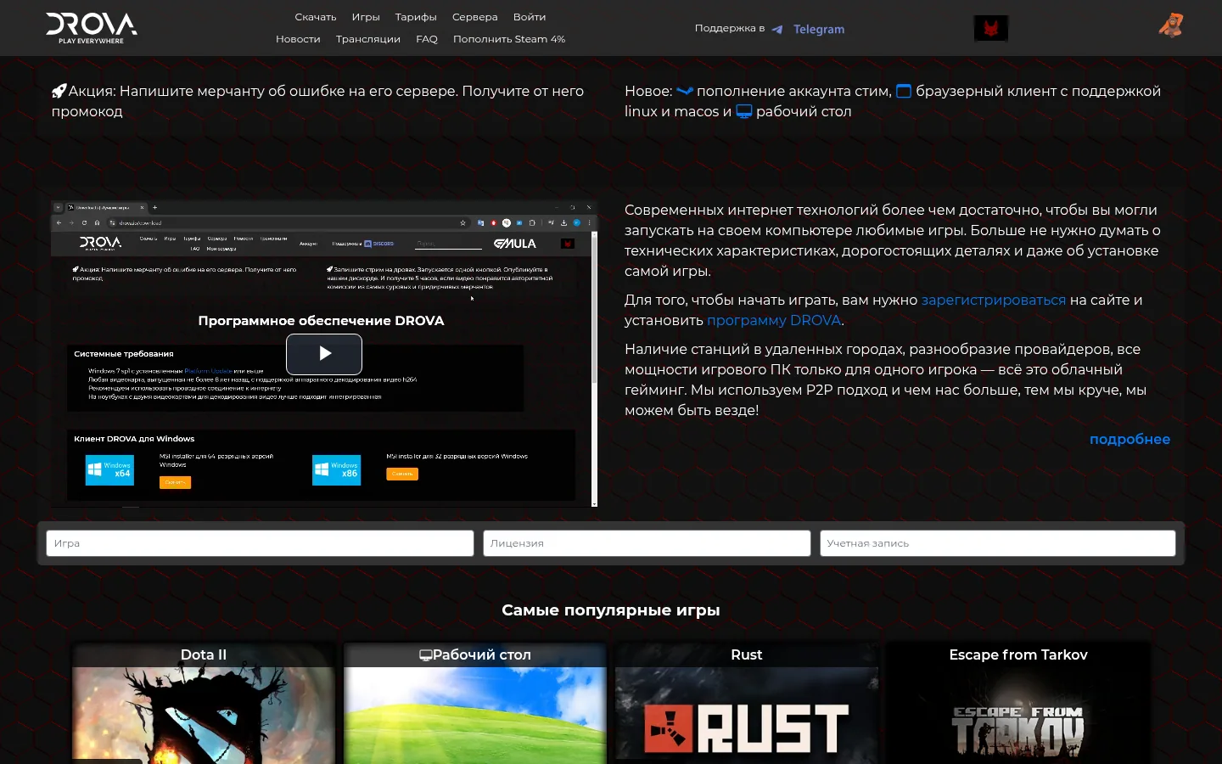Click the Steam icon before пополнение аккаунта стим
Viewport: 1222px width, 764px height.
coord(685,91)
